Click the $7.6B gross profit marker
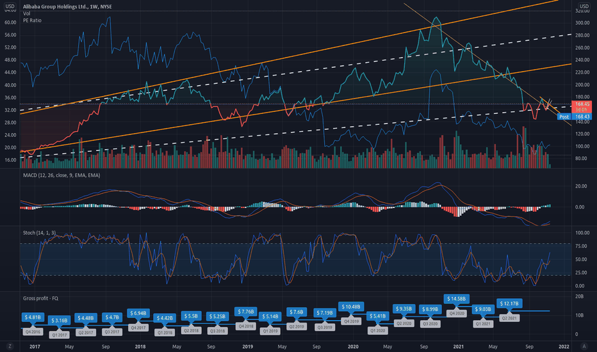The width and height of the screenshot is (597, 352). click(297, 312)
